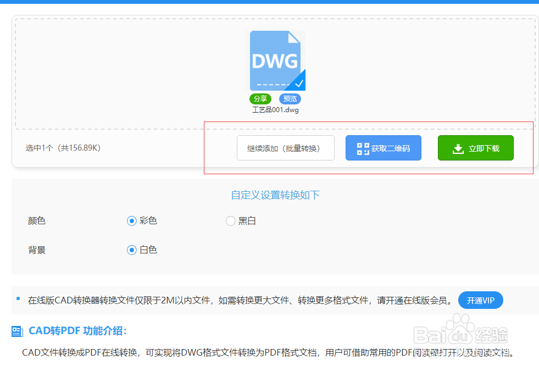Select the 白色 background option
Viewport: 539px width, 371px height.
click(131, 250)
